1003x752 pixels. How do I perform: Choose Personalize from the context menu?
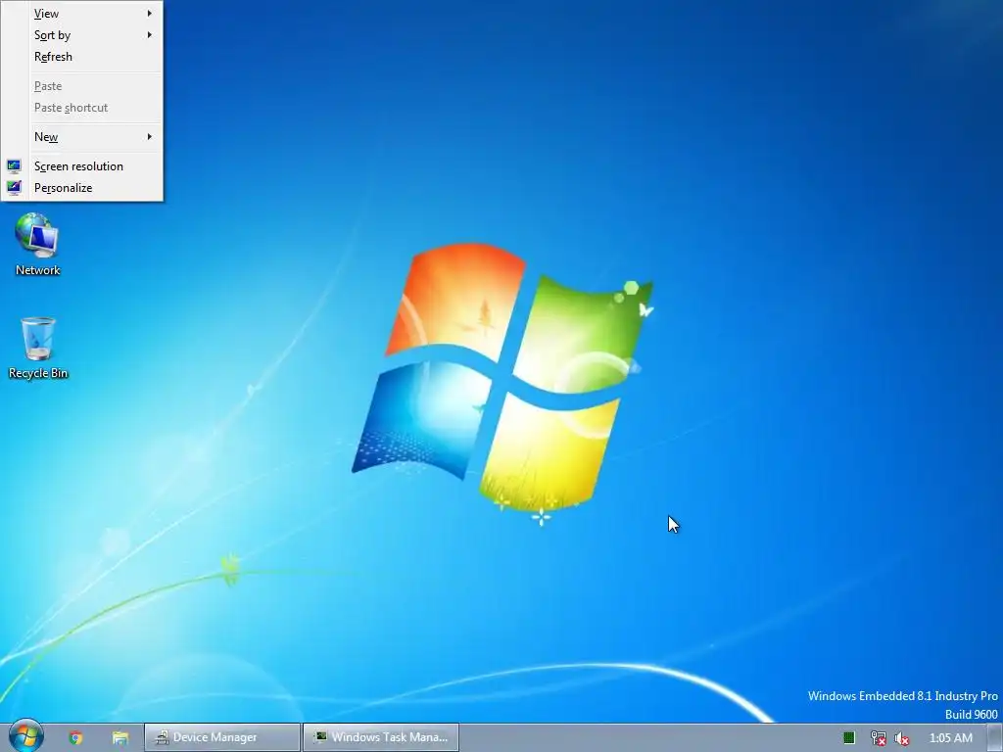(x=82, y=188)
